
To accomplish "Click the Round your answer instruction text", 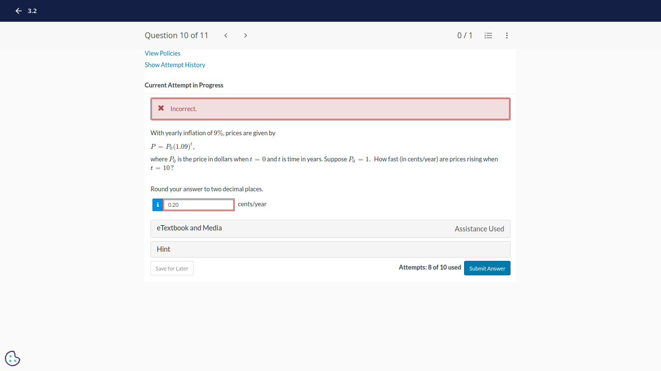I will tap(207, 189).
